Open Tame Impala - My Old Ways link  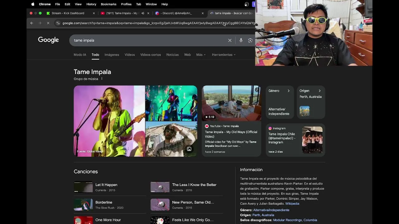point(231,134)
